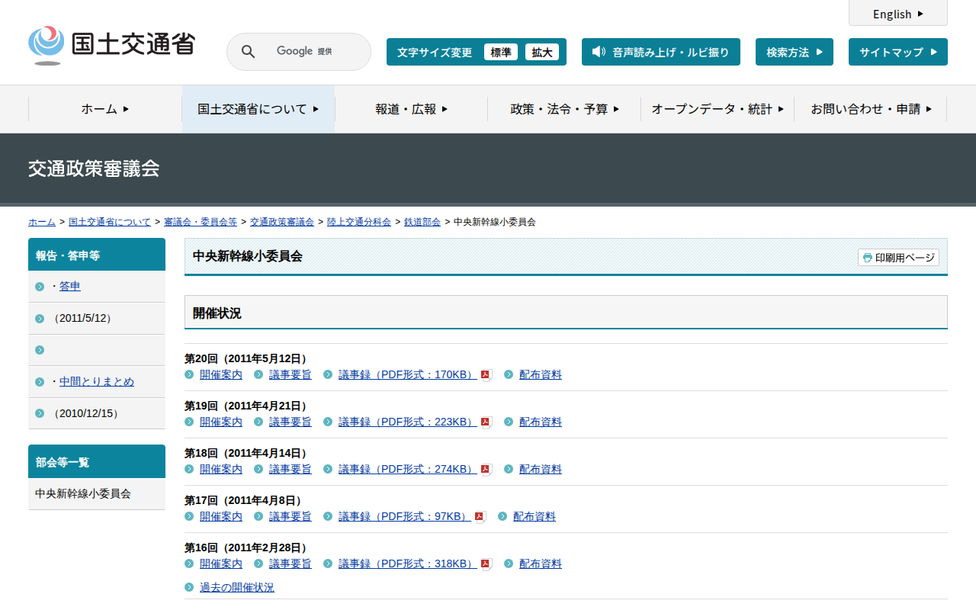Open the 過去の開催状況 link

click(236, 587)
